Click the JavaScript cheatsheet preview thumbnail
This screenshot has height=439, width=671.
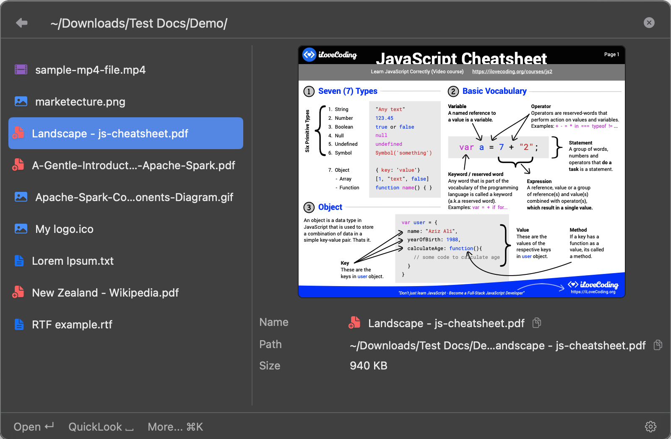point(461,172)
